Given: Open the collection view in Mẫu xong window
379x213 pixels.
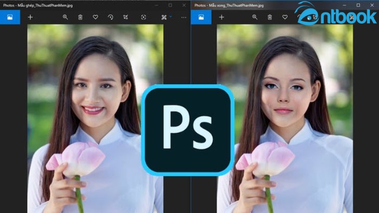Looking at the screenshot, I should (x=201, y=17).
